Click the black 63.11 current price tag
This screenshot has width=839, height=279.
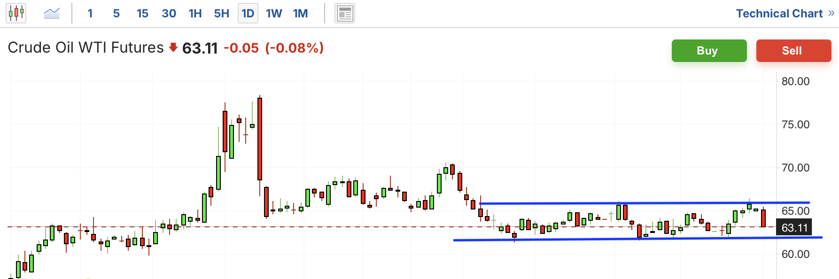click(794, 228)
